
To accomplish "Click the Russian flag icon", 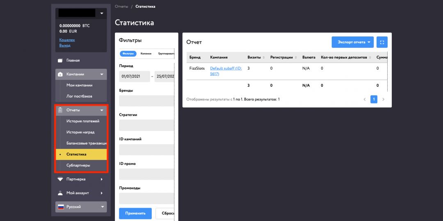I will (61, 207).
